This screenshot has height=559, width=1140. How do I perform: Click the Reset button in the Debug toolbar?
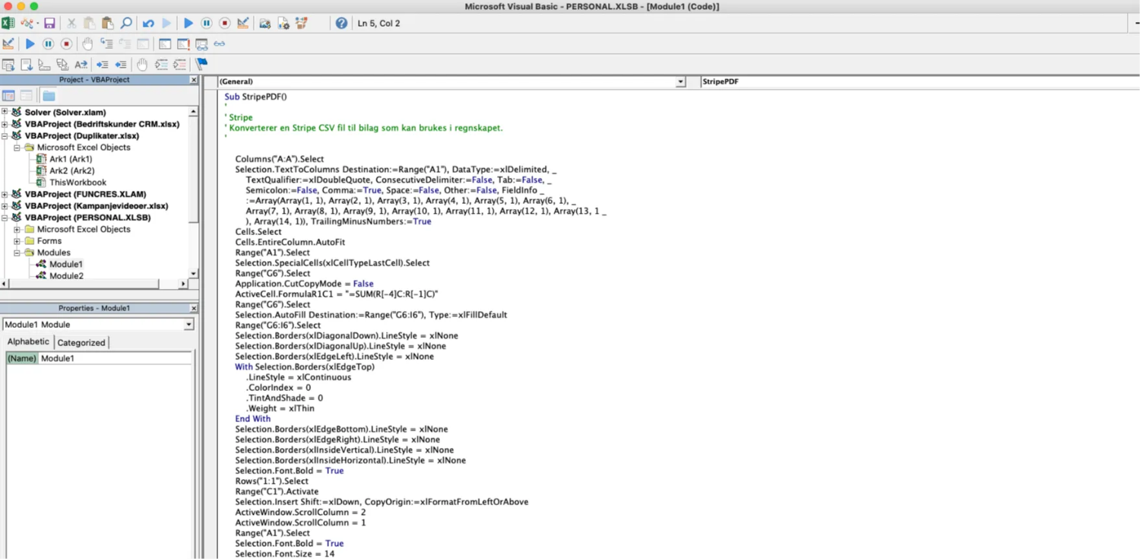pos(66,44)
